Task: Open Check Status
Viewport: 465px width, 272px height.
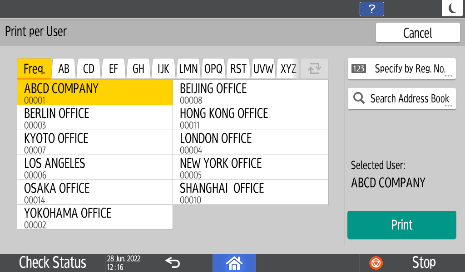Action: 52,262
